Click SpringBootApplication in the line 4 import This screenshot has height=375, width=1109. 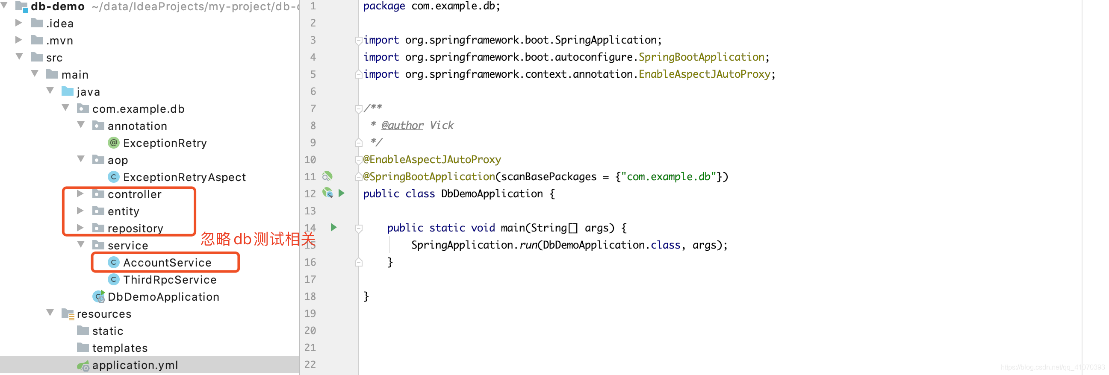coord(701,57)
